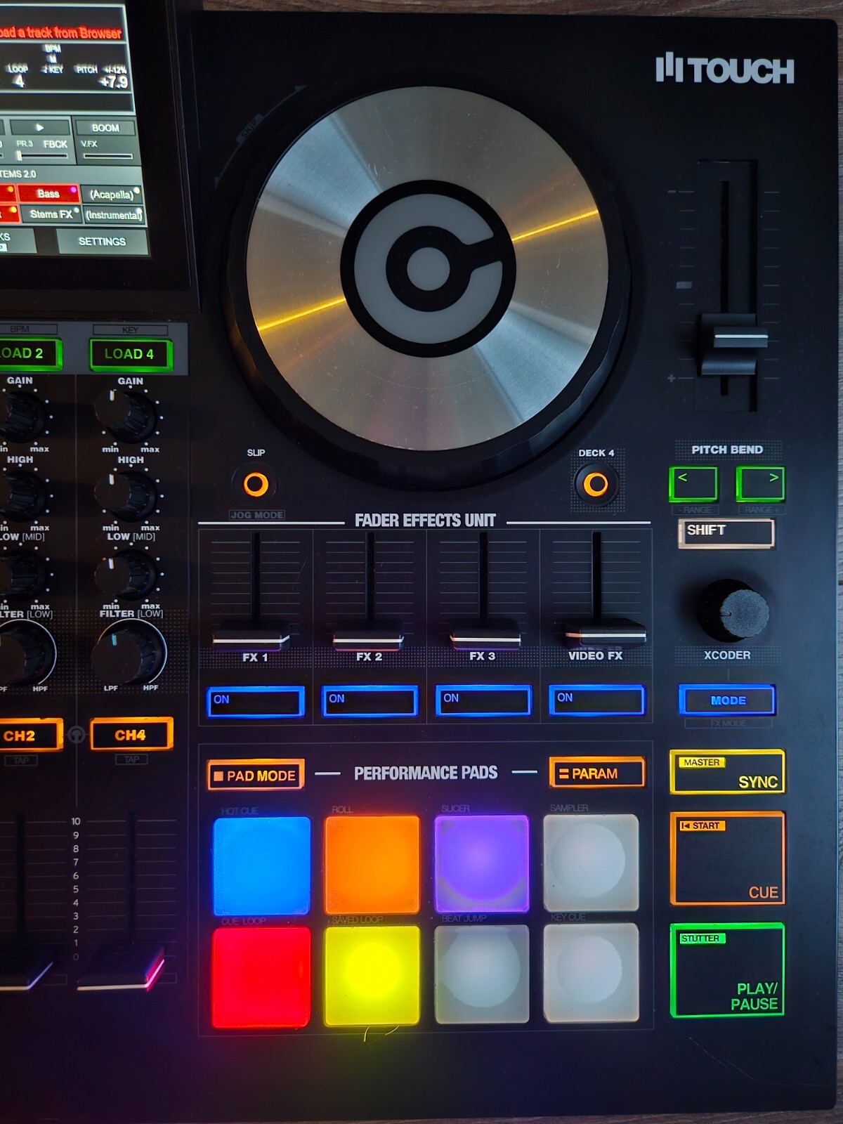This screenshot has width=843, height=1124.
Task: Toggle the SLIP button
Action: coord(256,484)
